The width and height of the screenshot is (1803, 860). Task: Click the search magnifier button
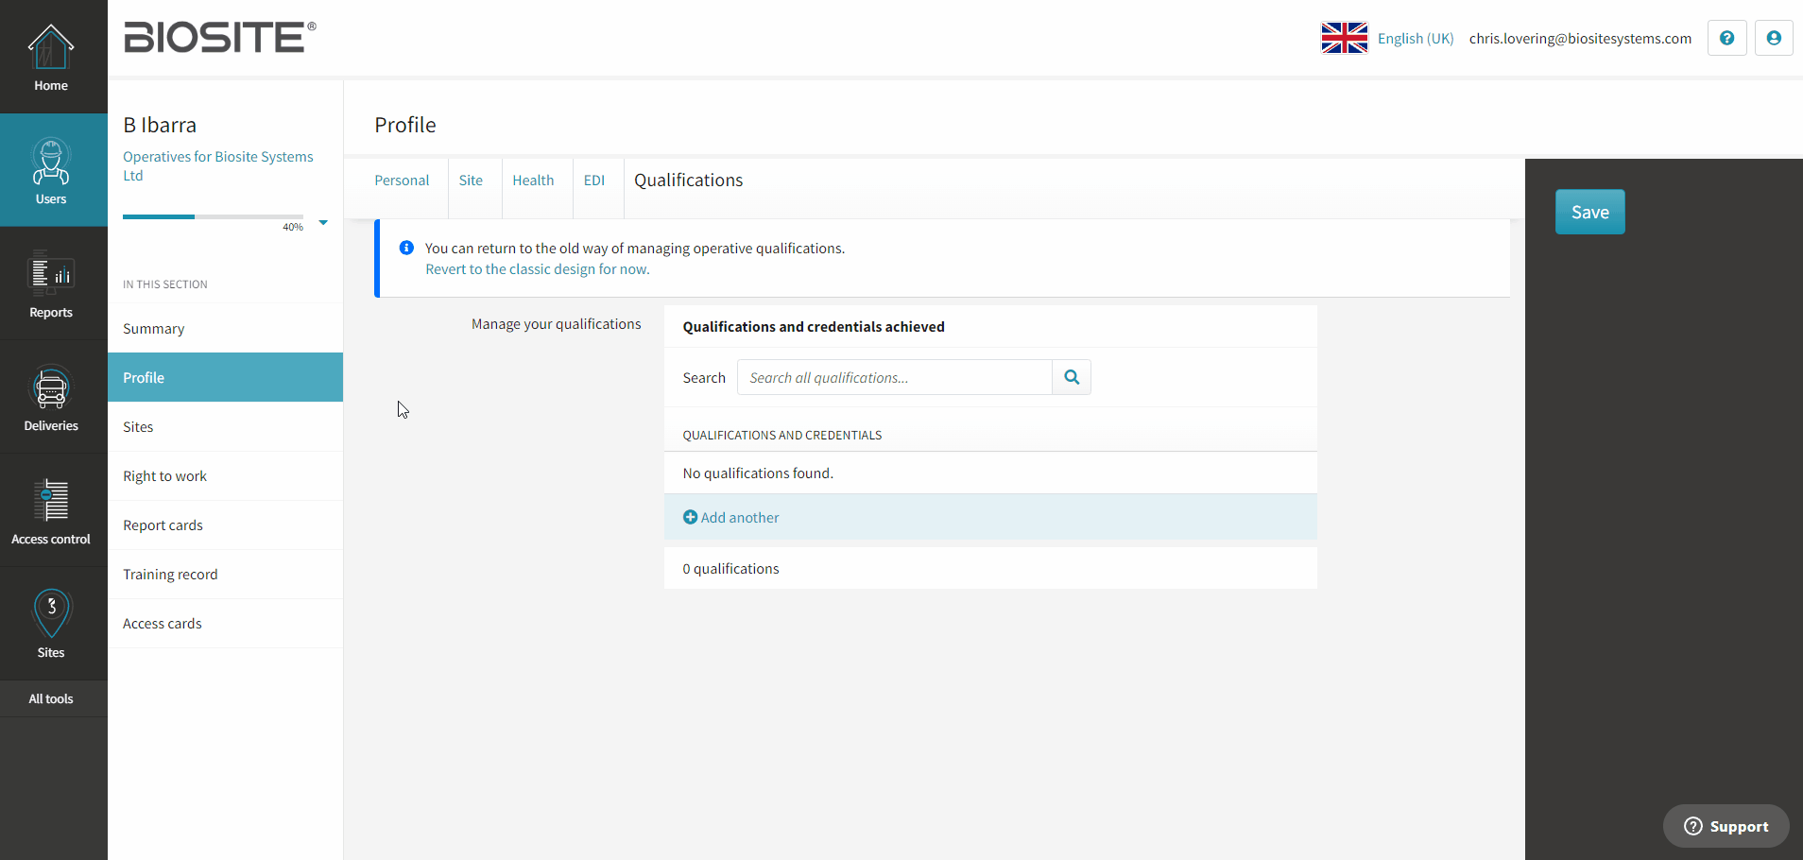coord(1072,377)
